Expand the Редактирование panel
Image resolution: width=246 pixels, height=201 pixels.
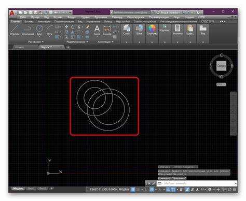coord(77,42)
